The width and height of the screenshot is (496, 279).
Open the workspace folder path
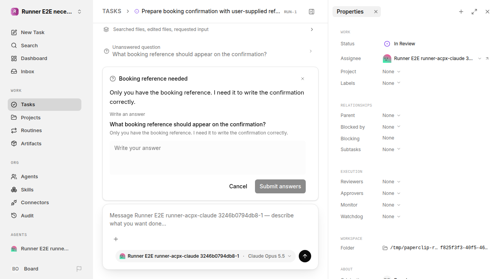pyautogui.click(x=435, y=248)
